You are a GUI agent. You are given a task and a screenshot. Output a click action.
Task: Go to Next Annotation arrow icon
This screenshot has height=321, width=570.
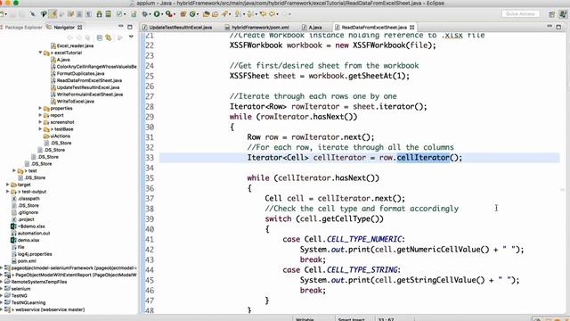click(238, 14)
